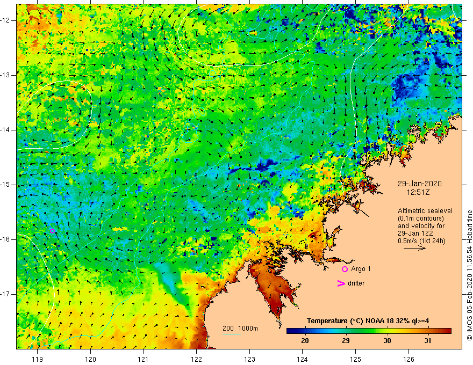Viewport: 473px width, 365px height.
Task: Click the magenta drifter legend arrowhead
Action: click(341, 283)
